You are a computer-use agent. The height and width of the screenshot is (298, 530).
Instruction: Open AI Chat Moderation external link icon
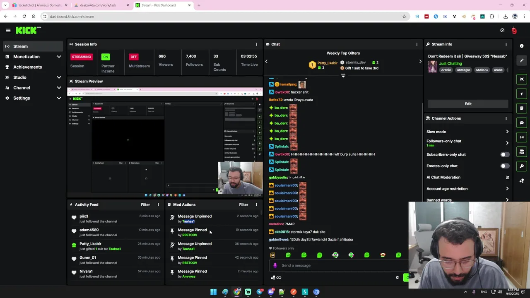pos(507,177)
